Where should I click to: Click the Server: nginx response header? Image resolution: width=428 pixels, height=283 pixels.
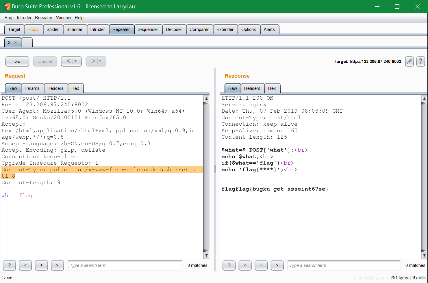pos(244,105)
